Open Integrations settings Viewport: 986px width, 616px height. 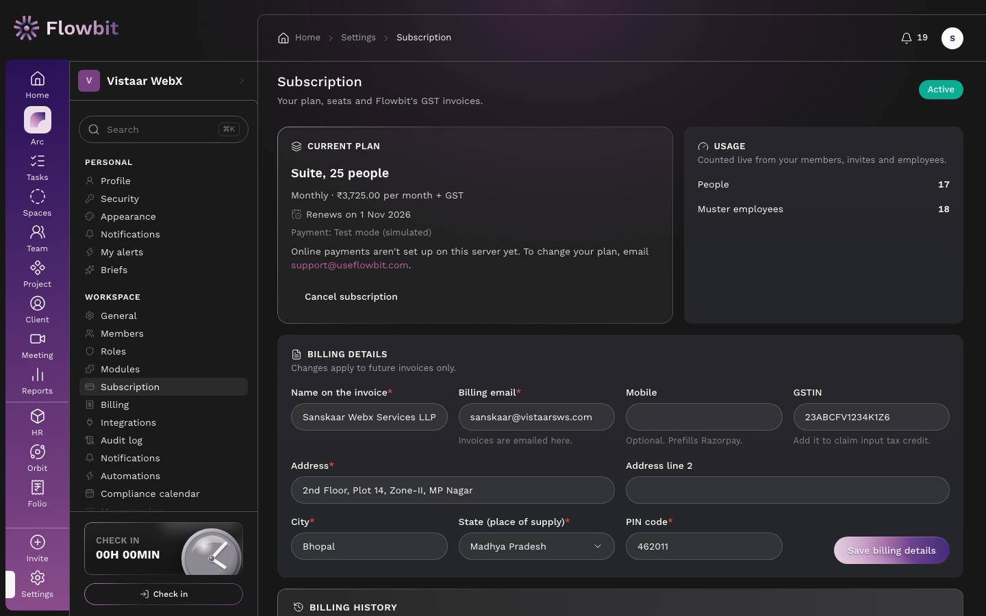(164, 422)
